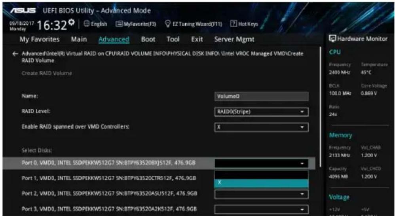
Task: Open the Port 0 disk selection dropdown
Action: pos(261,163)
